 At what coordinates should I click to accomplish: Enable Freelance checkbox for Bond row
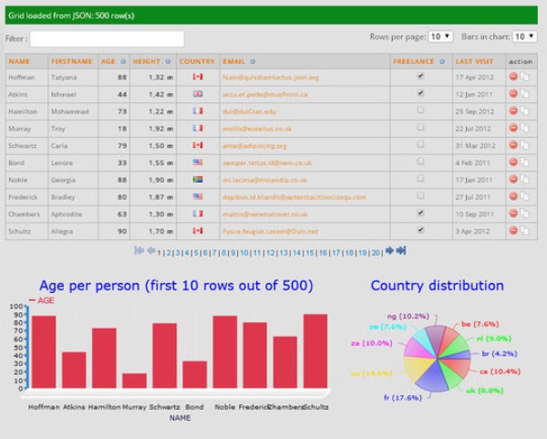pos(420,162)
